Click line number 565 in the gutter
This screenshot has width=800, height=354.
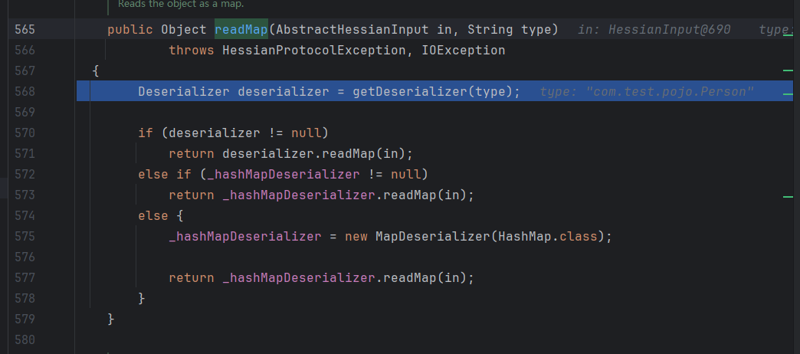pos(25,30)
